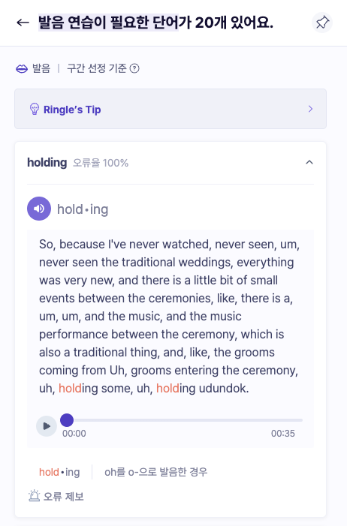This screenshot has width=347, height=526.
Task: Click the hold·ing syllable text beside speaker
Action: coord(83,209)
